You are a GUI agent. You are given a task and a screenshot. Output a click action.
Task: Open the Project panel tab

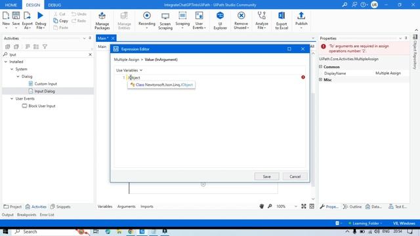coord(12,206)
